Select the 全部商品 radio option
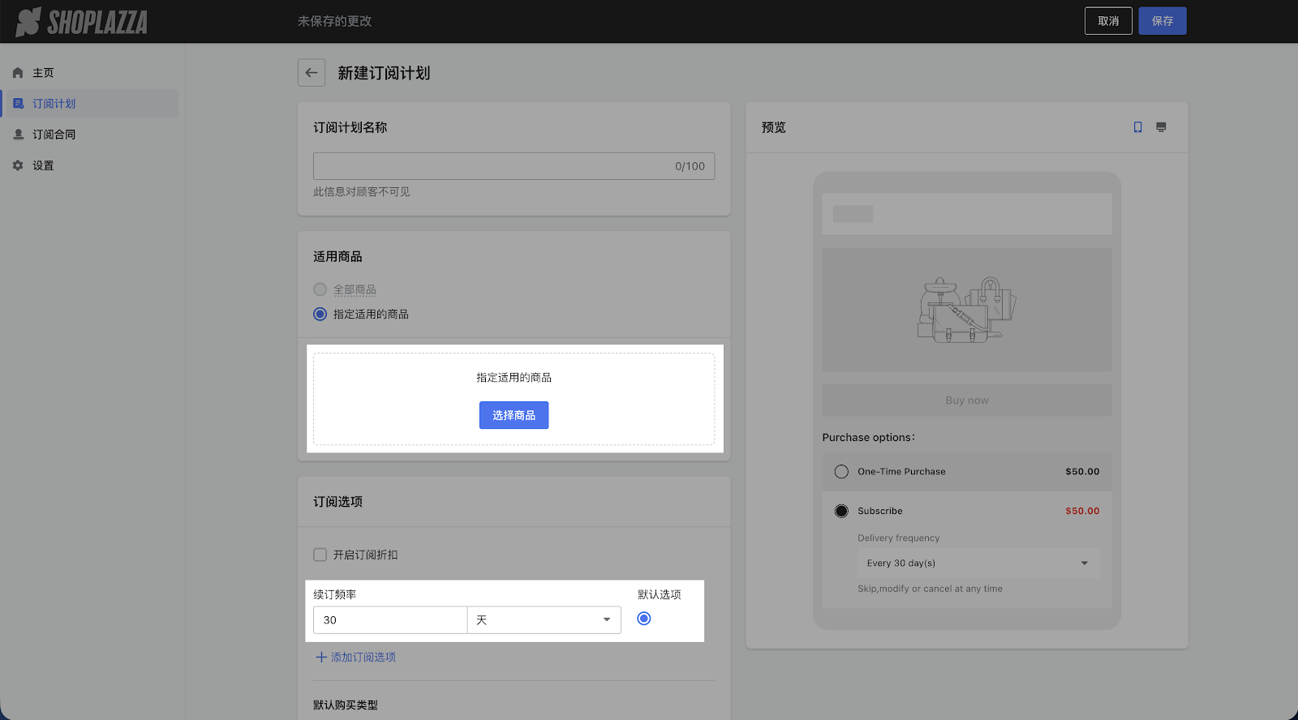 coord(320,289)
